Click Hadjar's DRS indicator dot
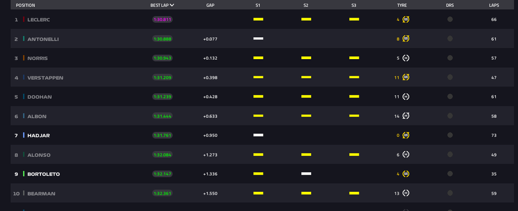The height and width of the screenshot is (211, 518). tap(450, 135)
